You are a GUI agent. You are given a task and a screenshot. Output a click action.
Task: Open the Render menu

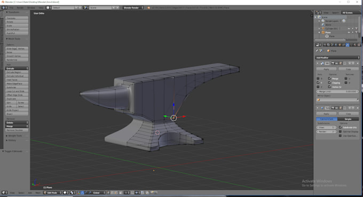20,7
